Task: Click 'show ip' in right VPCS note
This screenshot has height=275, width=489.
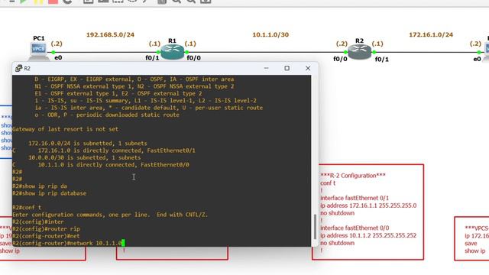Action: point(475,251)
